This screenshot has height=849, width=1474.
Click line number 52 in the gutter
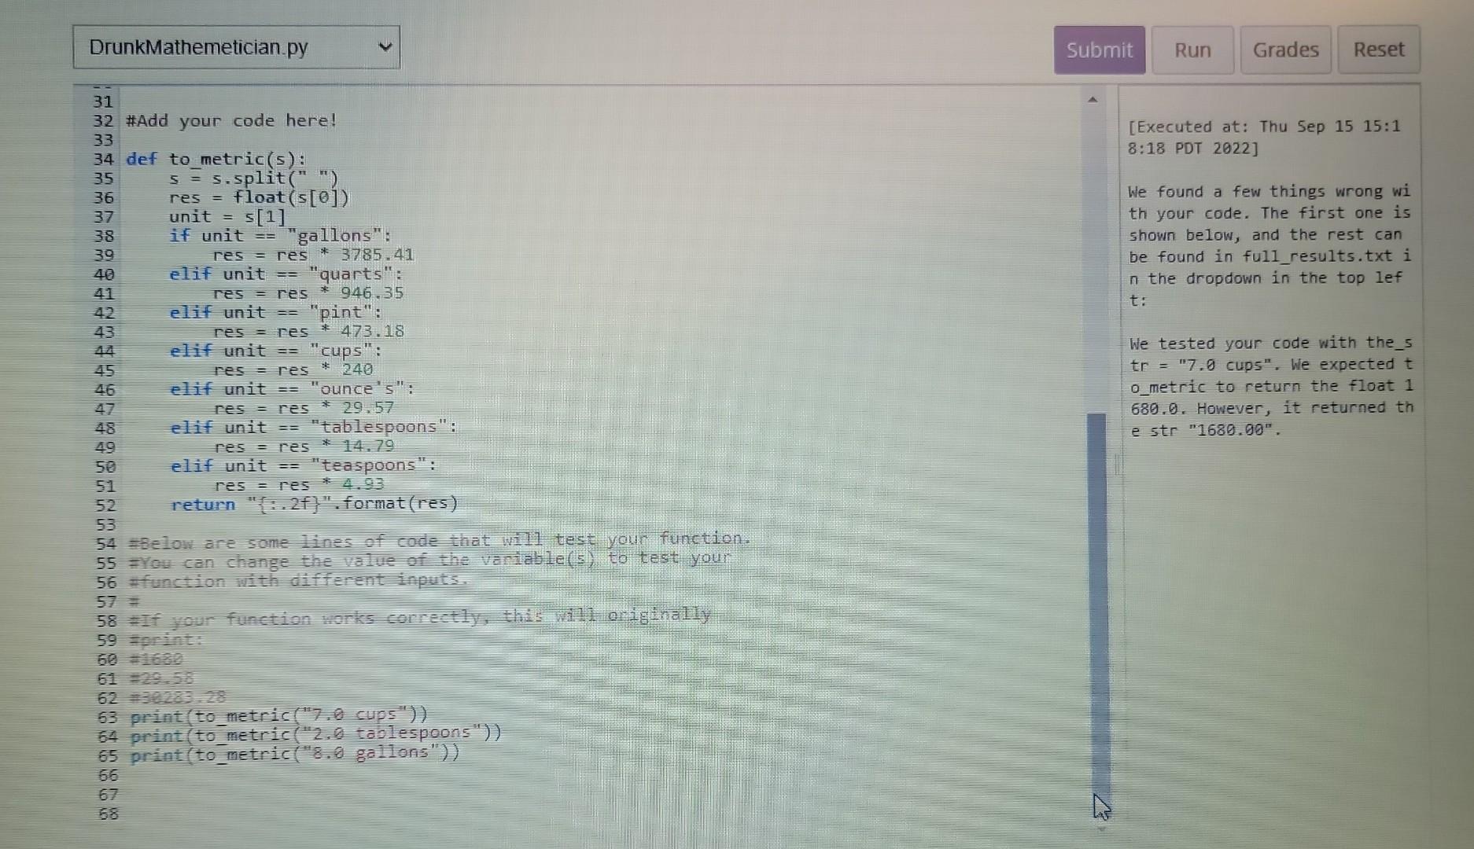(x=103, y=504)
